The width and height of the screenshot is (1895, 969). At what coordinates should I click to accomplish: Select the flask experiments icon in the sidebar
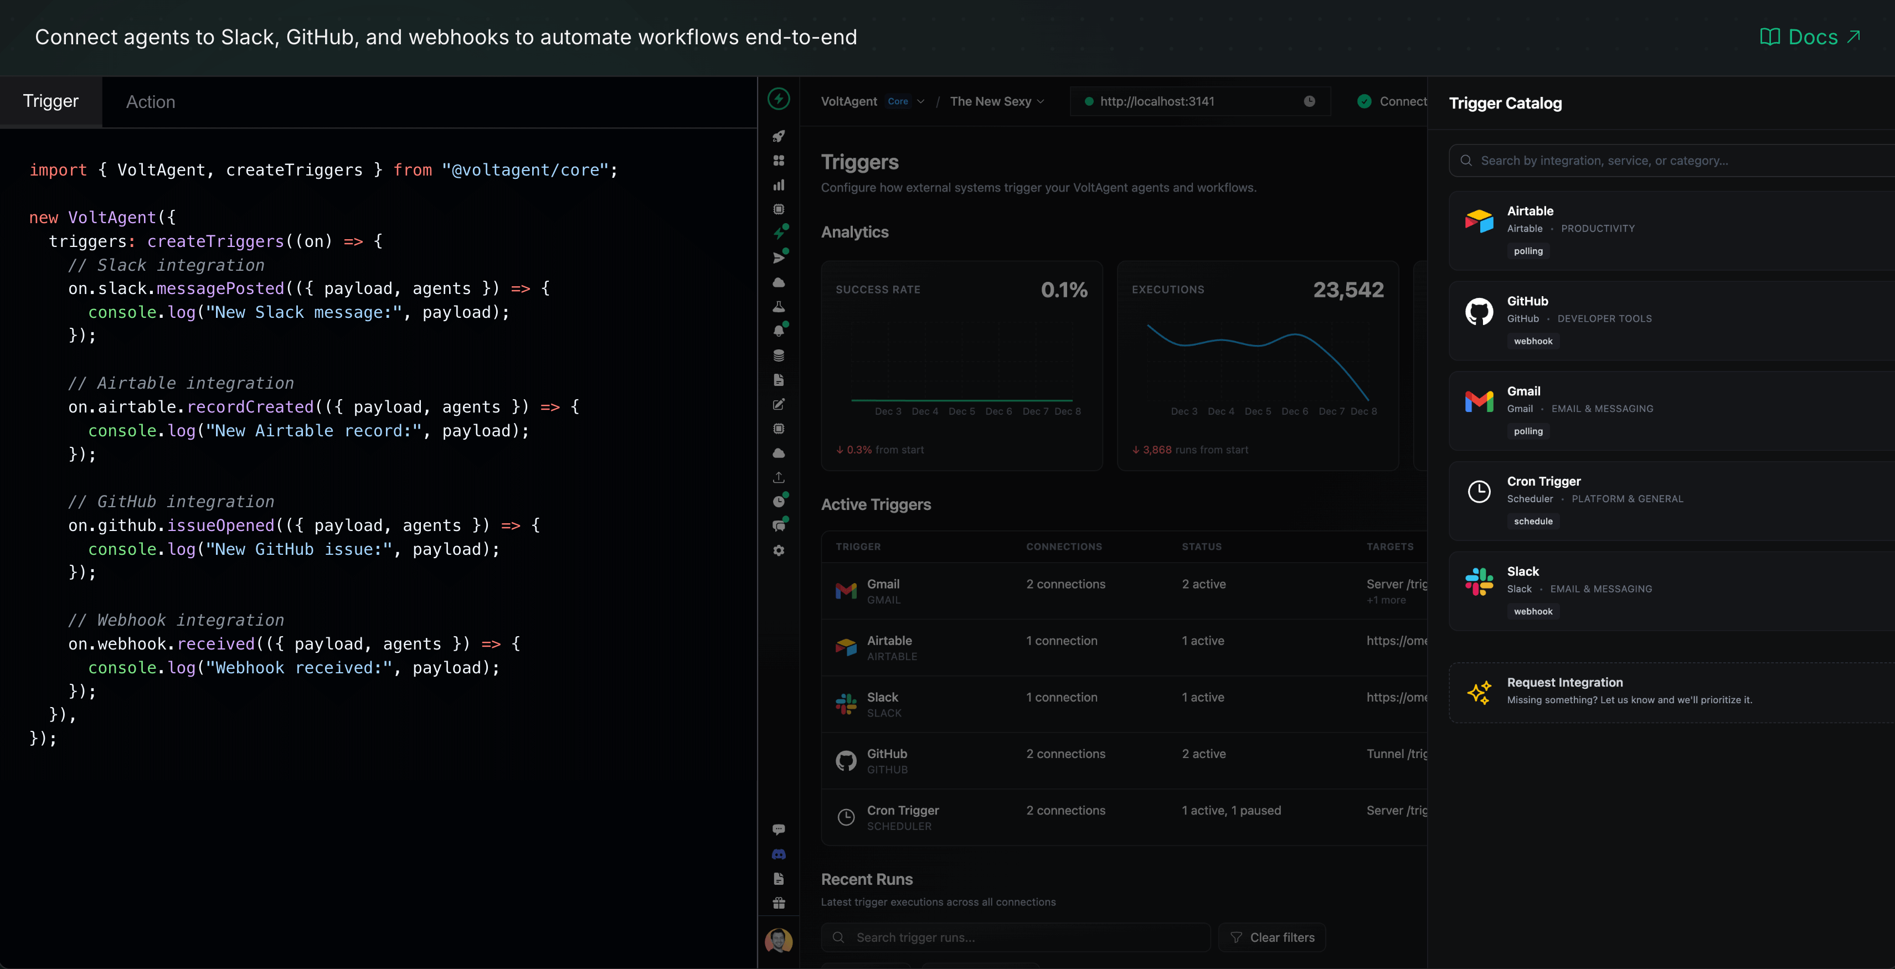pos(778,307)
